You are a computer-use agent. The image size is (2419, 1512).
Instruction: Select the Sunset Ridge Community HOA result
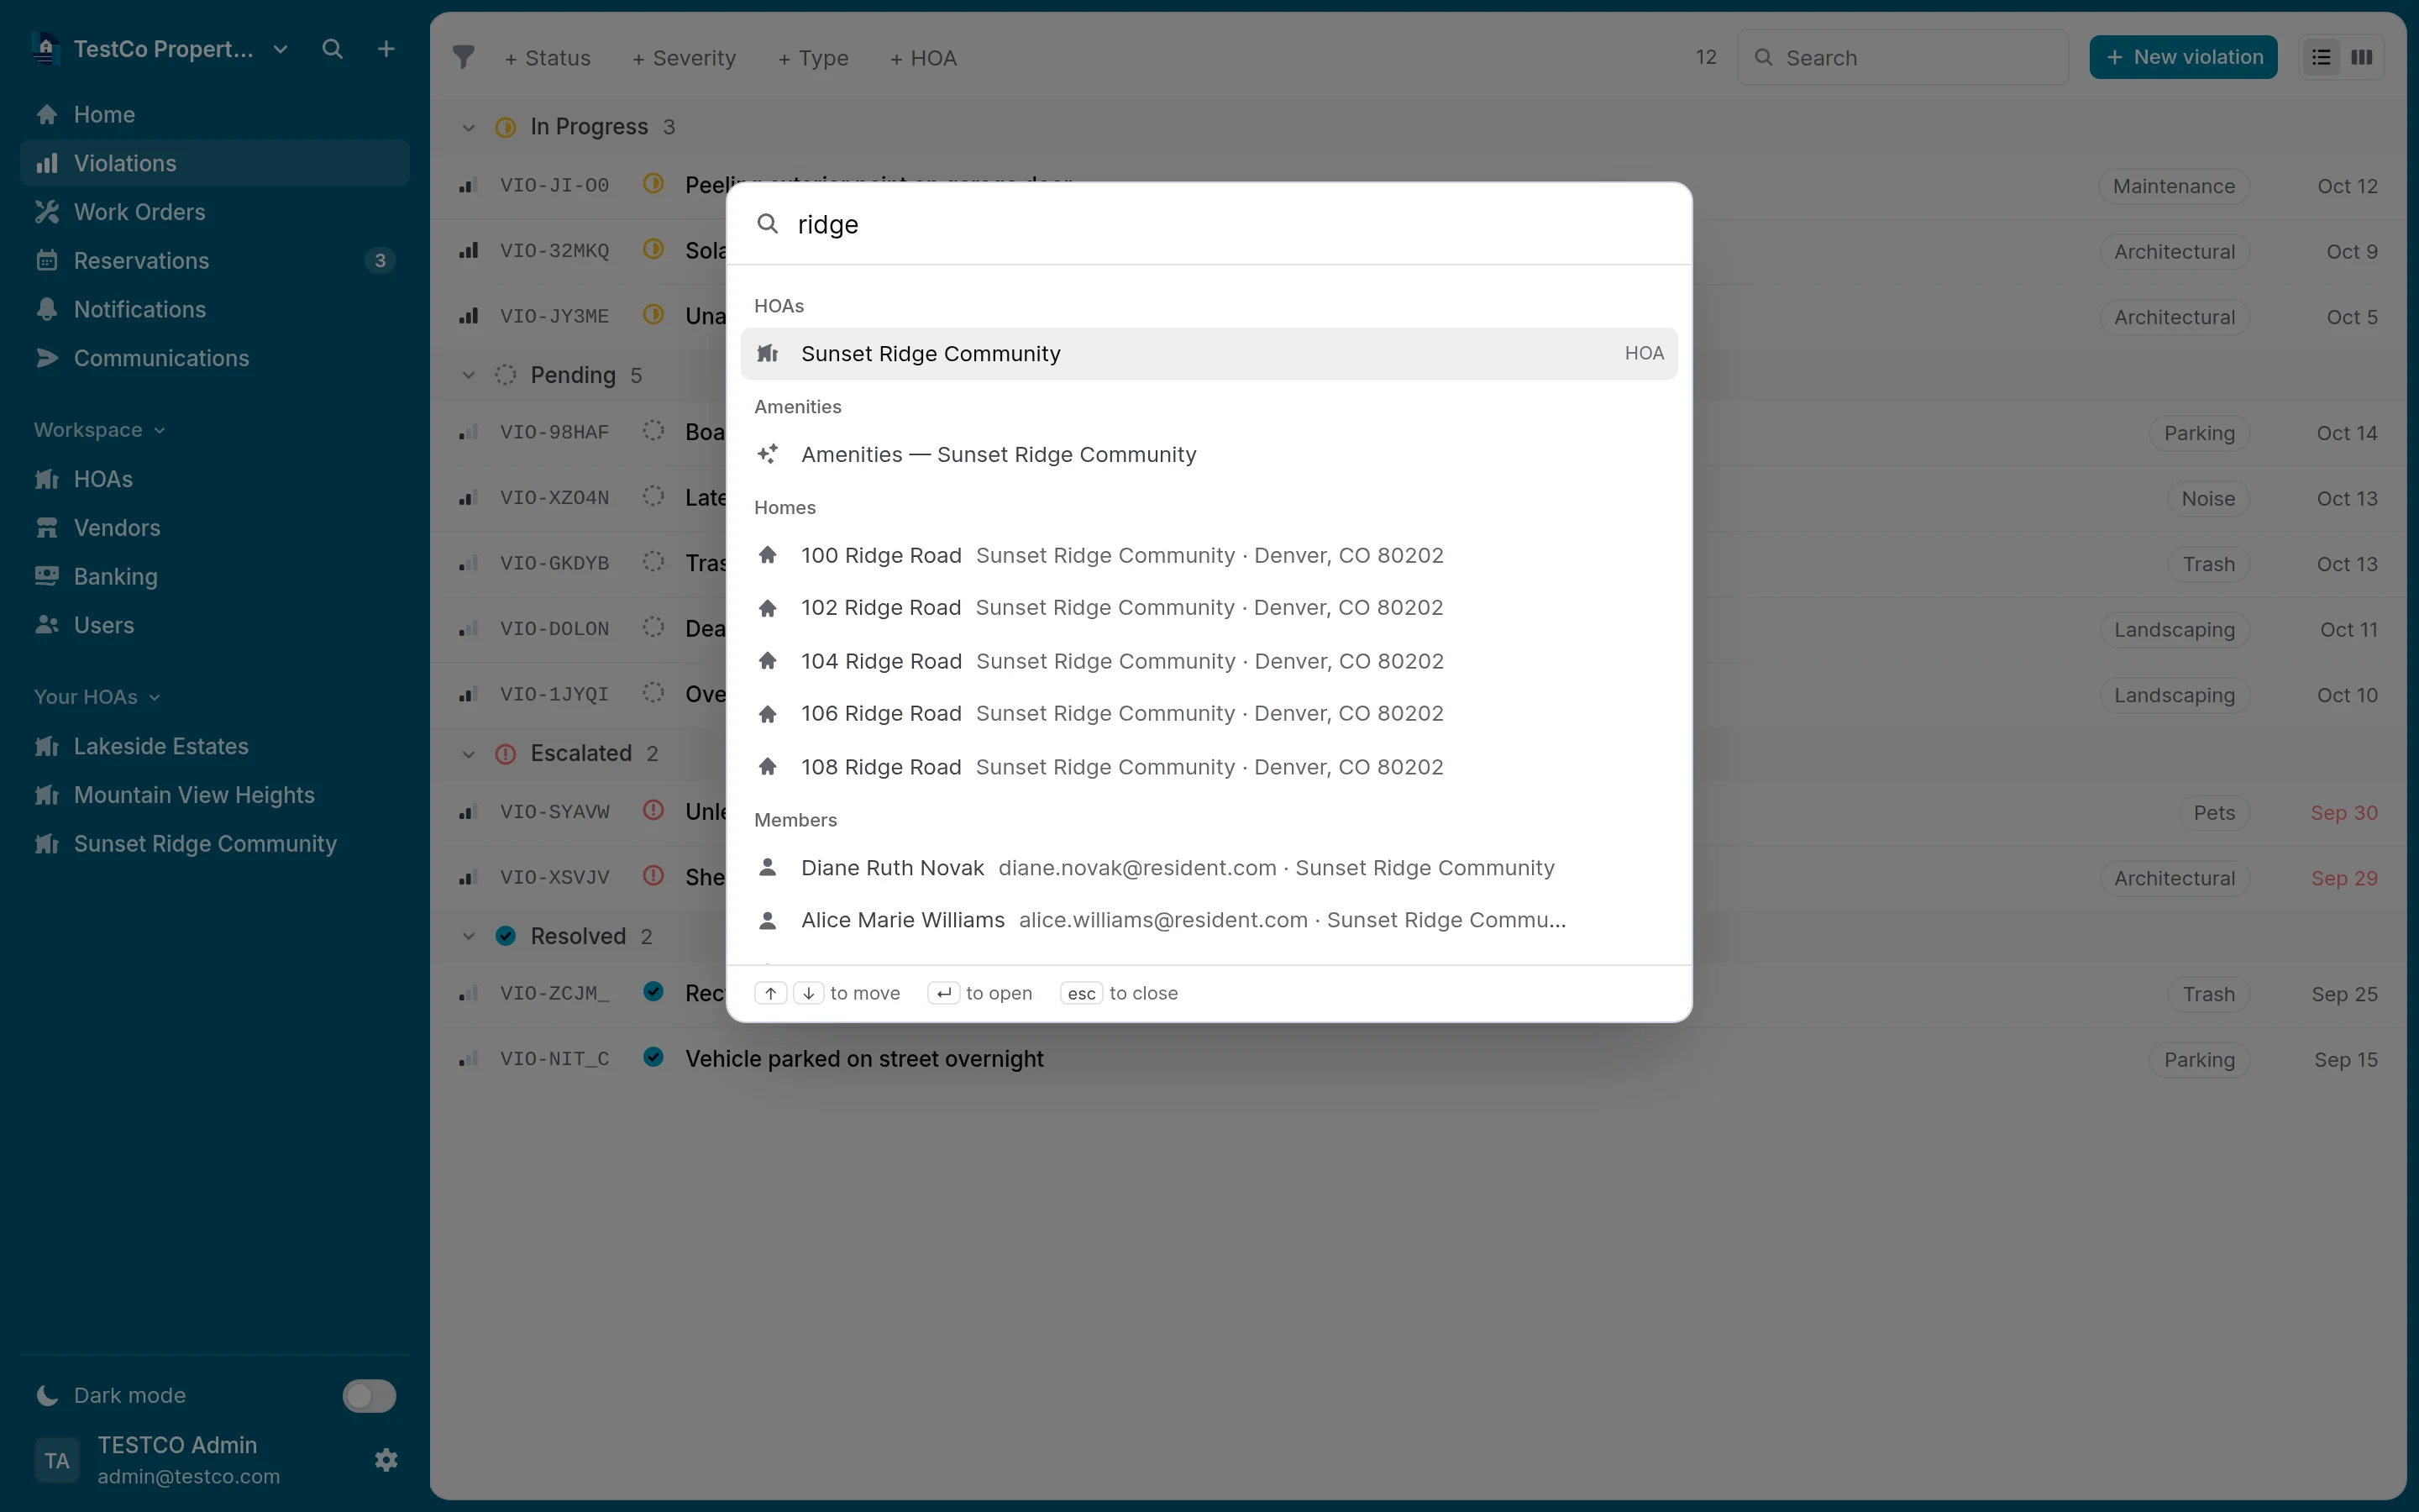[1209, 353]
